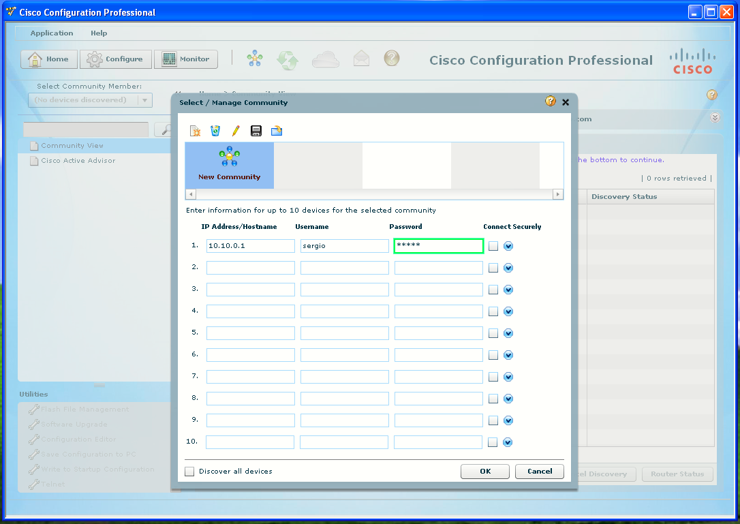Screen dimensions: 740x524
Task: Click the Edit community pencil icon
Action: coord(236,131)
